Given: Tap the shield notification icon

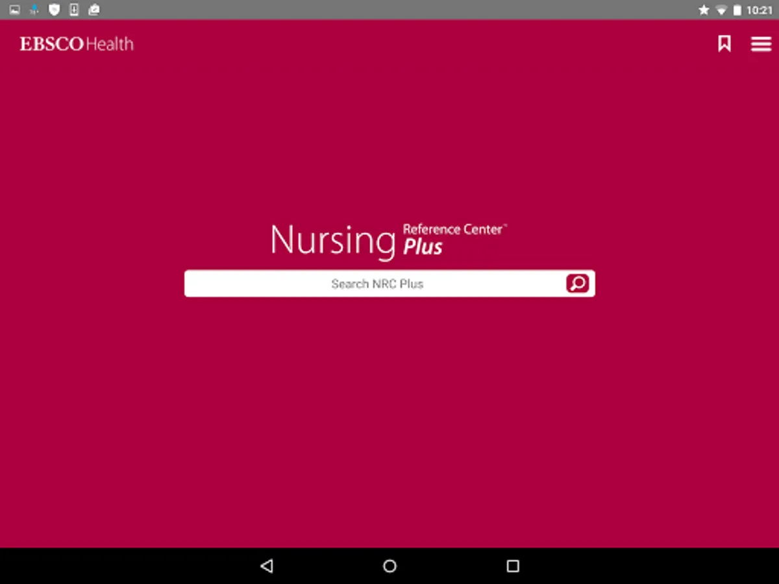Looking at the screenshot, I should pyautogui.click(x=55, y=10).
